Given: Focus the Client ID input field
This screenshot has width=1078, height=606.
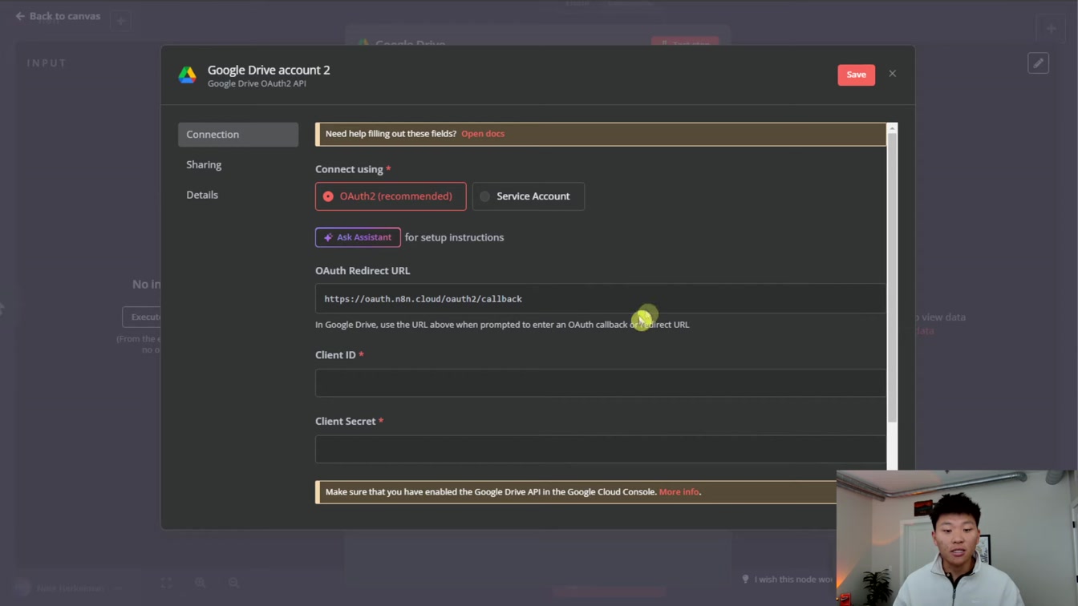Looking at the screenshot, I should [601, 383].
